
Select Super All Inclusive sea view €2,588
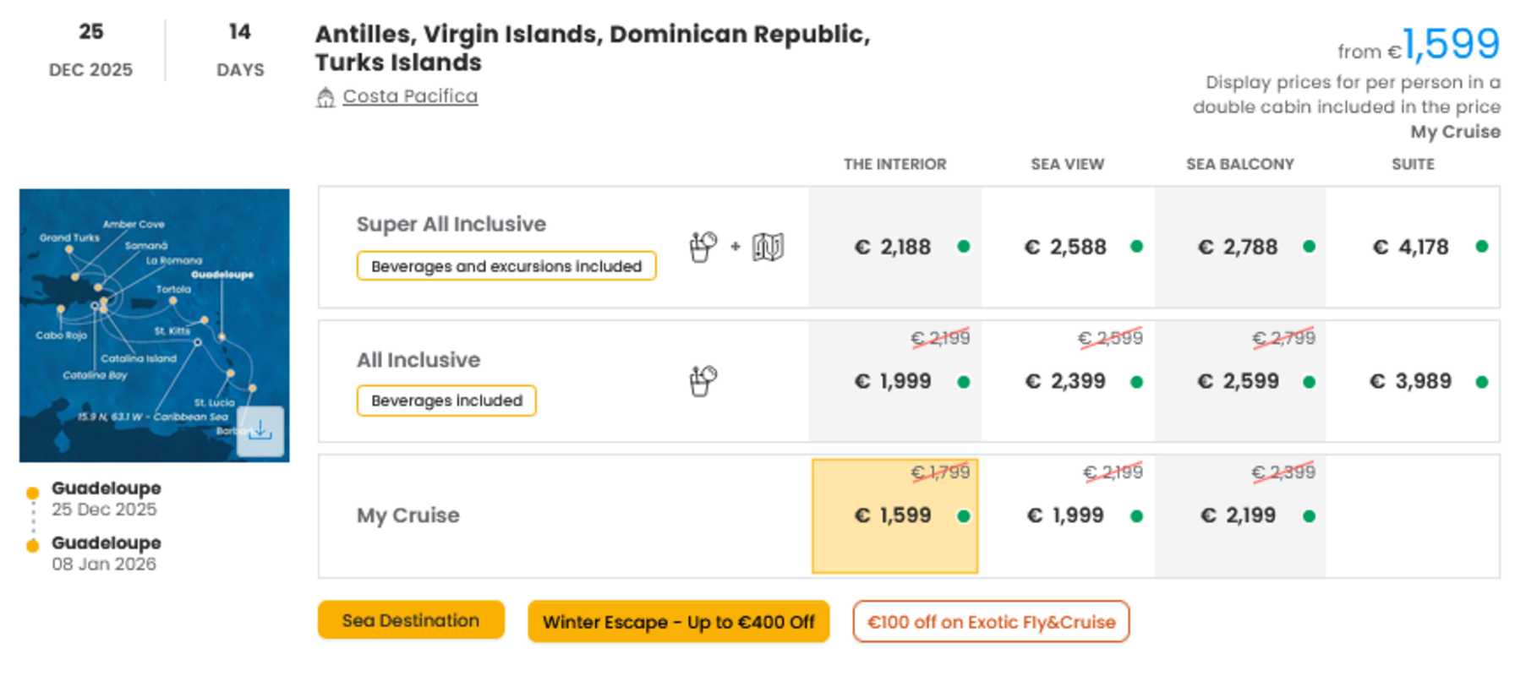(x=1068, y=247)
